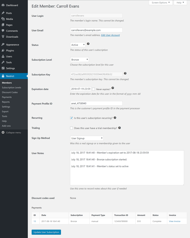Open Subscription Level dropdown showing Bronze
Viewport: 190px width, 238px height.
point(79,59)
